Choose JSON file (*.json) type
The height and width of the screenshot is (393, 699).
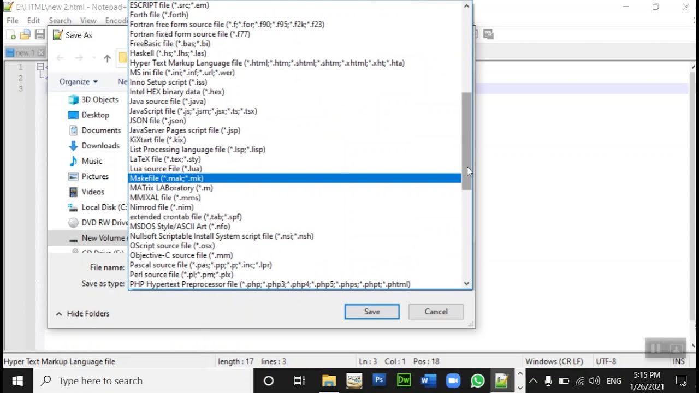pos(295,121)
